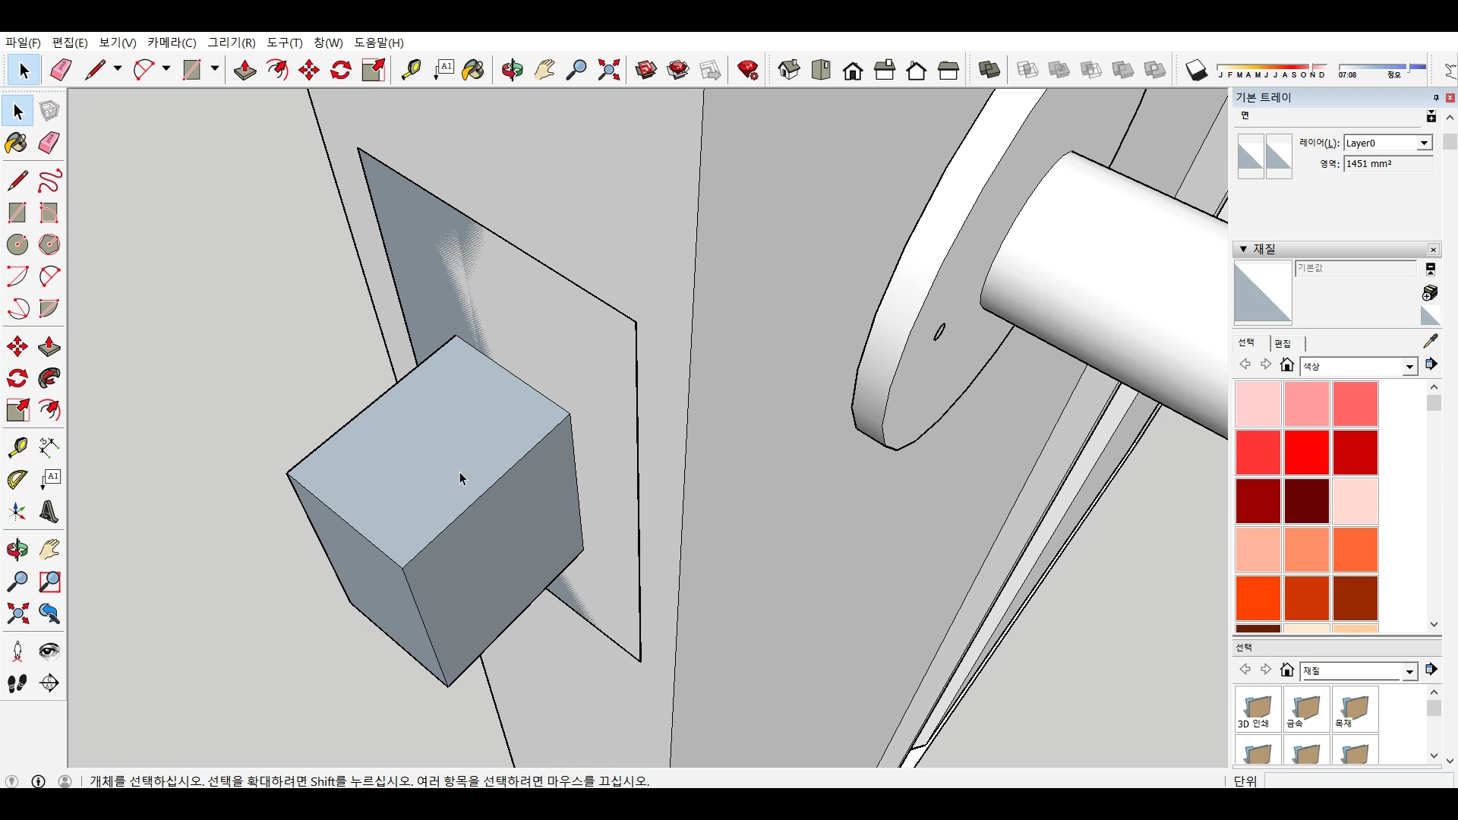Pick the pure red color swatch
The image size is (1458, 820).
coord(1306,452)
